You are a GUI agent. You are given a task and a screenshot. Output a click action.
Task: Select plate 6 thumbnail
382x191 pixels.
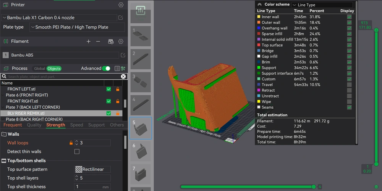[141, 152]
